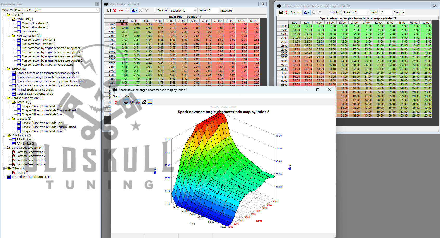The image size is (440, 238).
Task: Collapse the Fuel Correction (7) folder
Action: [x=9, y=36]
